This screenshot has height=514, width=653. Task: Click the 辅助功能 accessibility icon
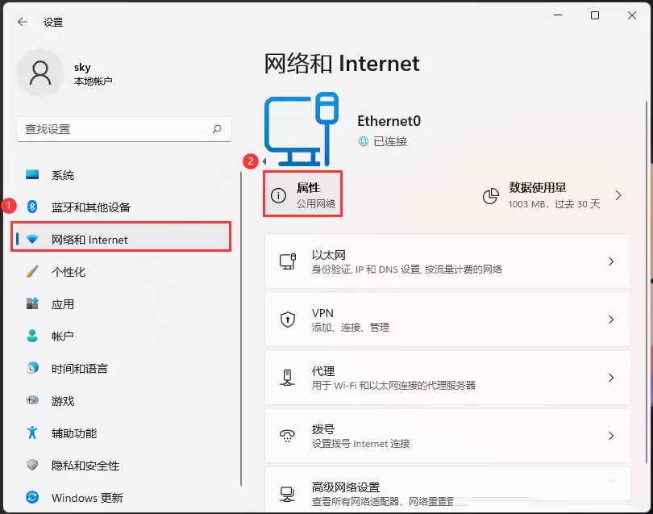click(x=33, y=433)
